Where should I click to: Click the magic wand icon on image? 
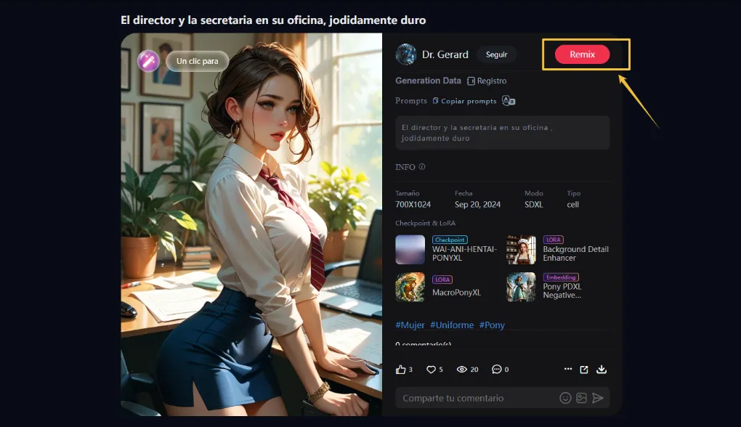point(148,61)
